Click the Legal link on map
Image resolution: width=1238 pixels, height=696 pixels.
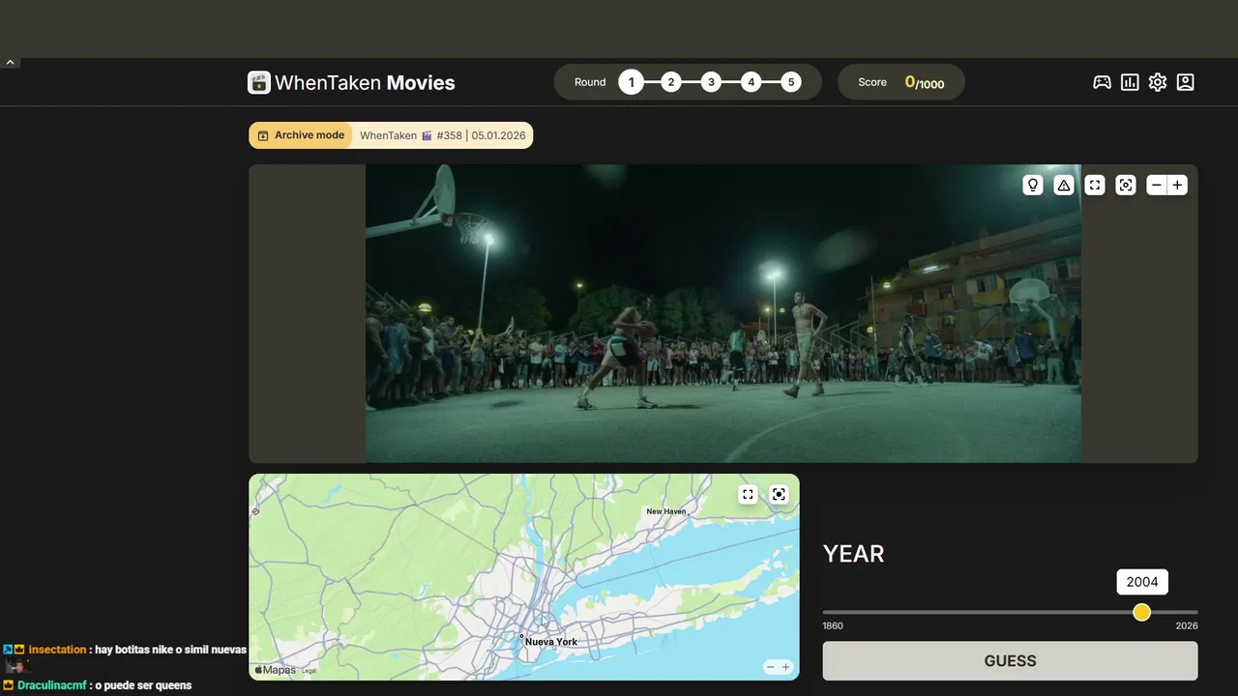[x=309, y=671]
